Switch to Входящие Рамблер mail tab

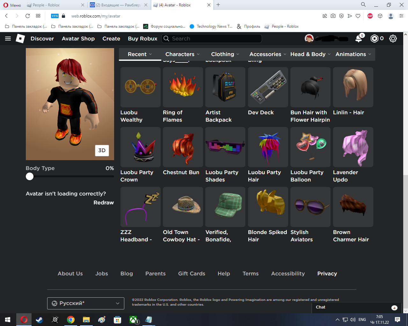118,5
